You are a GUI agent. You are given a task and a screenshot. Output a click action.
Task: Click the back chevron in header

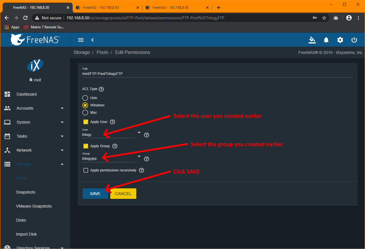(92, 40)
